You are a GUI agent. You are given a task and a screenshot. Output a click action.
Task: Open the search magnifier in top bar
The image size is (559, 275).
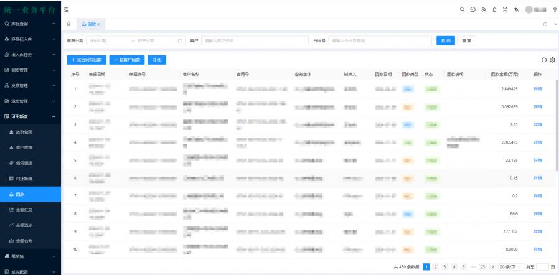[461, 9]
